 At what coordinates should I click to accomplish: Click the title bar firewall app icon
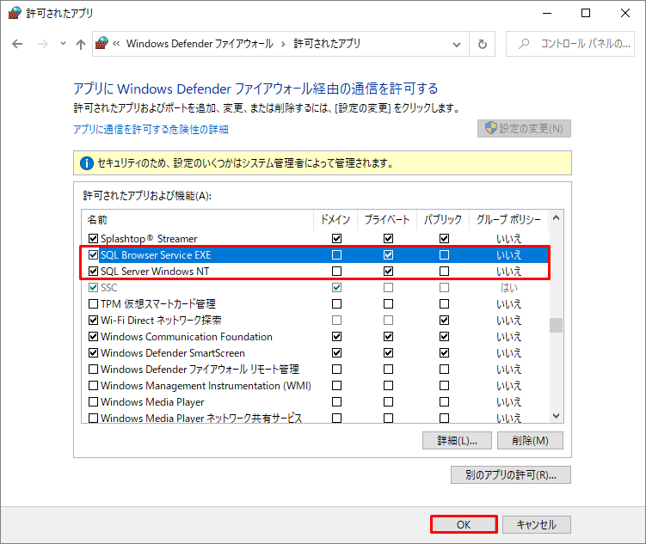[x=15, y=13]
